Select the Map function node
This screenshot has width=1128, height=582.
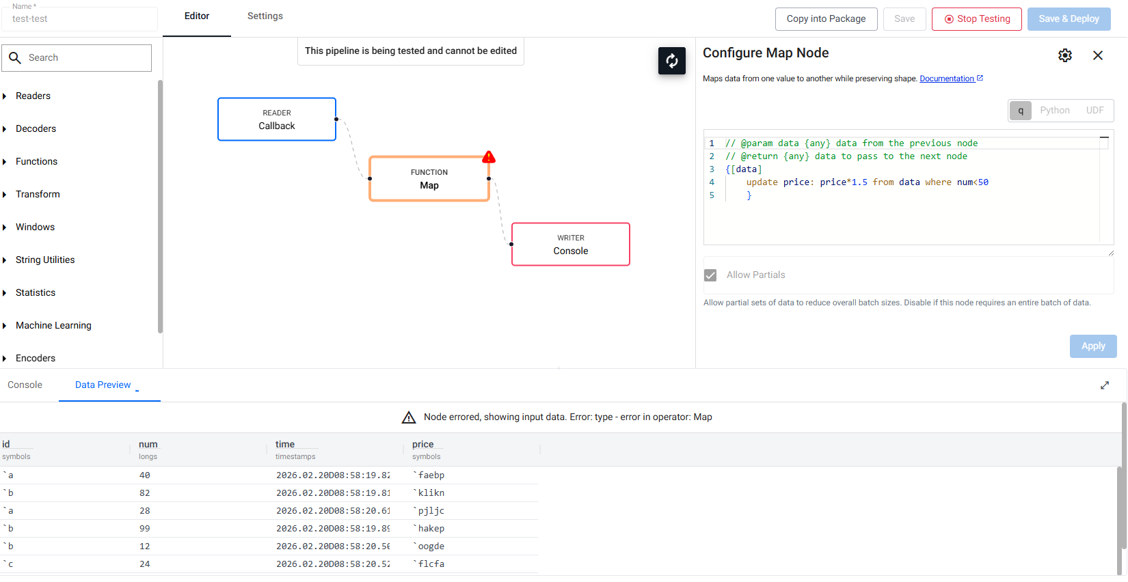tap(429, 179)
